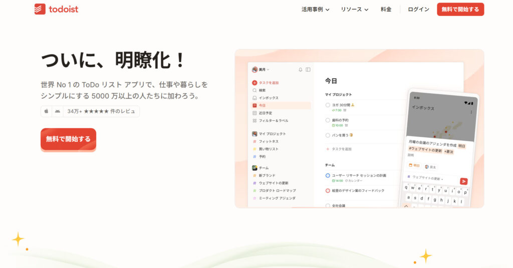Click タスクを追加 under マイ プロジェクト list
513x268 pixels.
tap(339, 149)
